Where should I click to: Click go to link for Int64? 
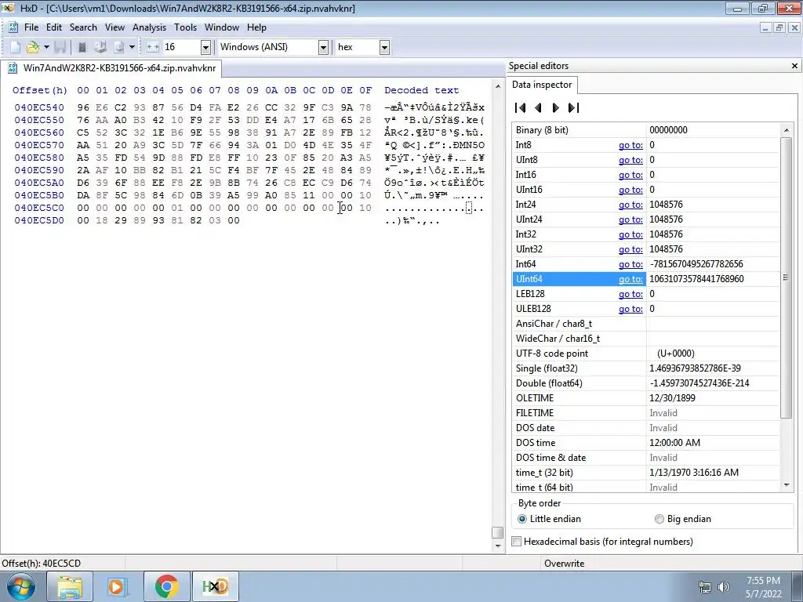[x=630, y=264]
